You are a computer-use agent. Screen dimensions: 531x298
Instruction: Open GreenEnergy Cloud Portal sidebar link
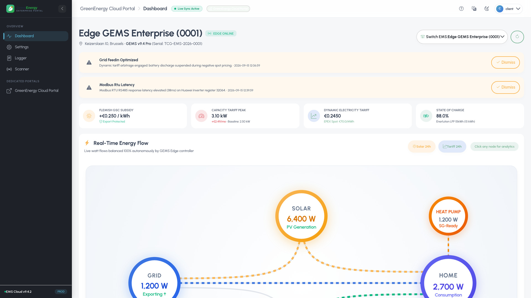pos(36,91)
